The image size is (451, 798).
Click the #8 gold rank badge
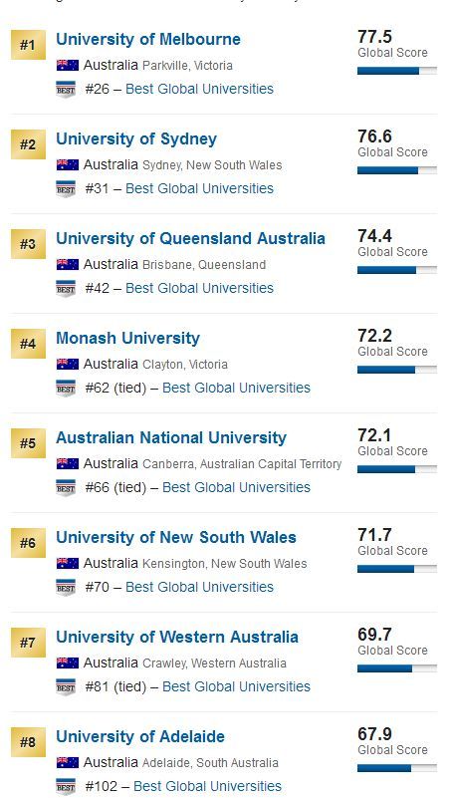pos(28,742)
